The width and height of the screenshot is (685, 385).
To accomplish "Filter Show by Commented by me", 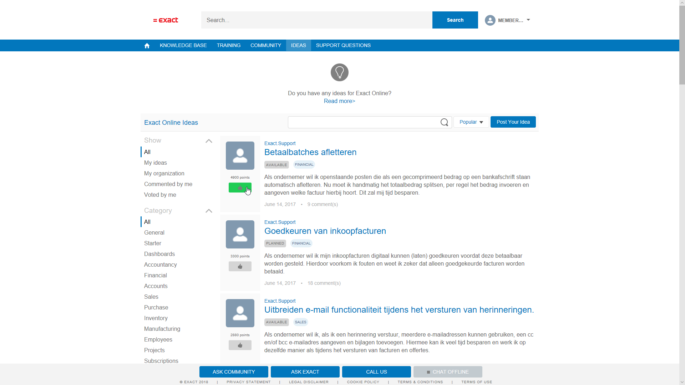I will (168, 184).
